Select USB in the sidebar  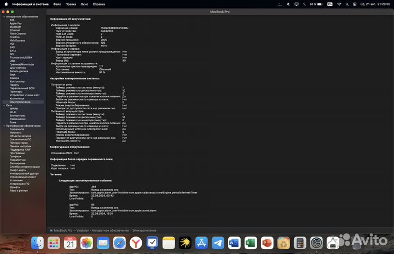[12, 61]
